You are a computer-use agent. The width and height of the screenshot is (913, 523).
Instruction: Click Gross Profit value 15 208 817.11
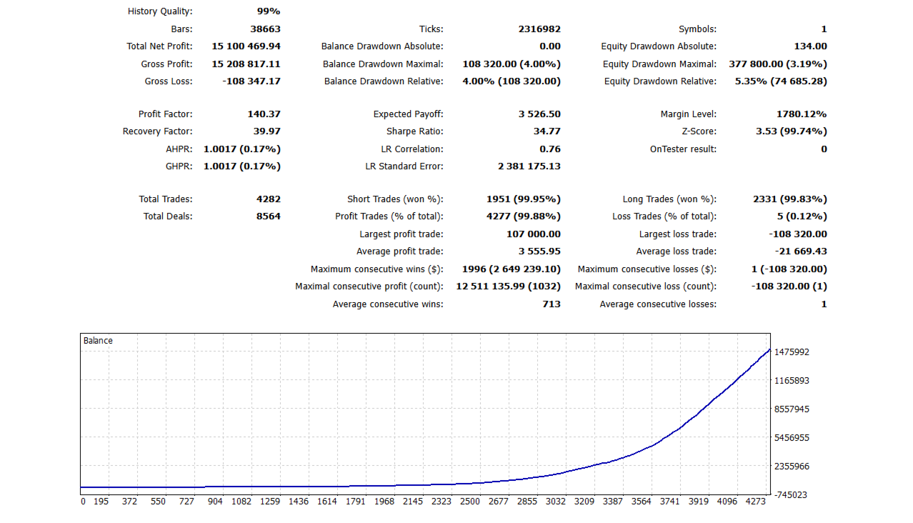[x=246, y=64]
